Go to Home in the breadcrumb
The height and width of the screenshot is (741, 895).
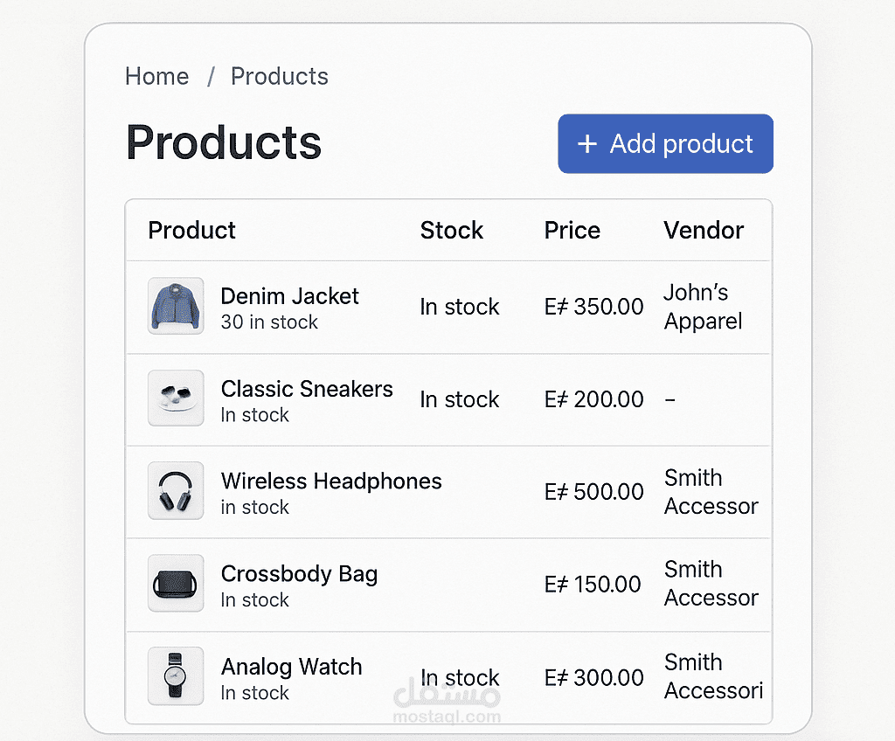[157, 77]
